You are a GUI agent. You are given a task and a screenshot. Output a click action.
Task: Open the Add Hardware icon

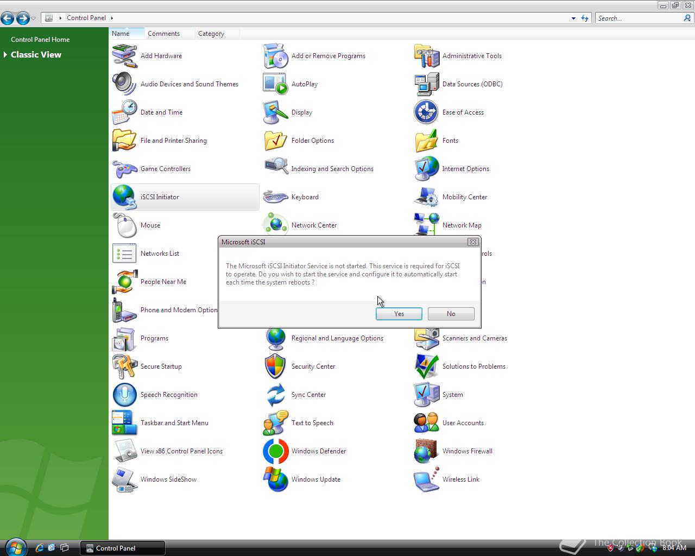[125, 56]
